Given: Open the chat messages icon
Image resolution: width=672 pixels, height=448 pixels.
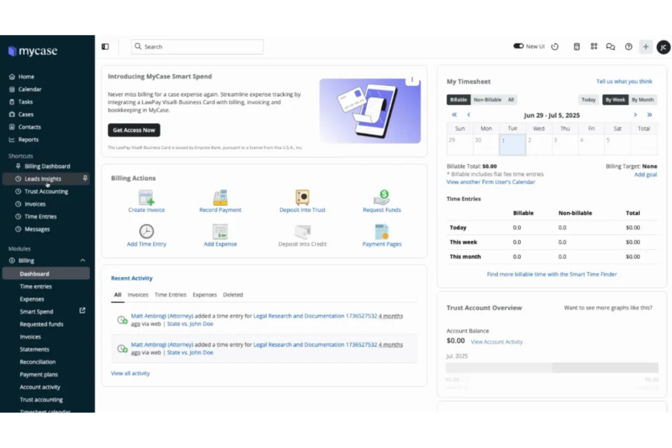Looking at the screenshot, I should pos(611,47).
